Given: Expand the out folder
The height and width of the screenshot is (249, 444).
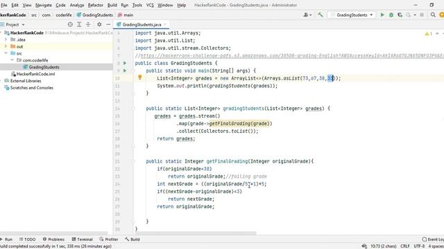Looking at the screenshot, I should [x=6, y=46].
